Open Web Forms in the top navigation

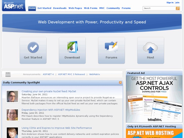[91, 8]
